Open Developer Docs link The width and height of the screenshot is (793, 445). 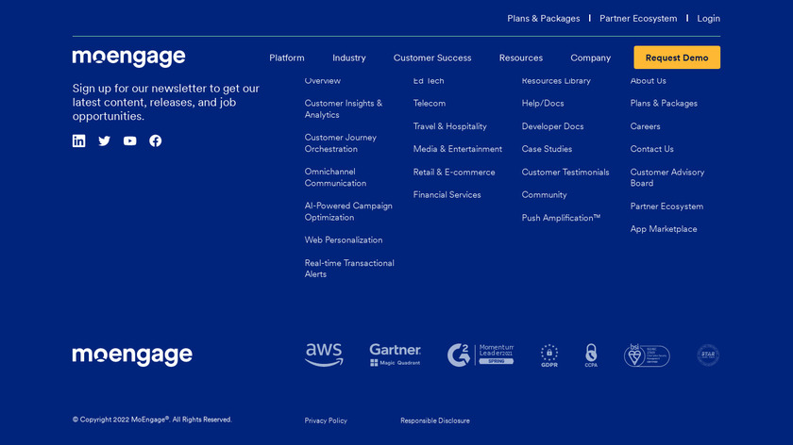(553, 126)
